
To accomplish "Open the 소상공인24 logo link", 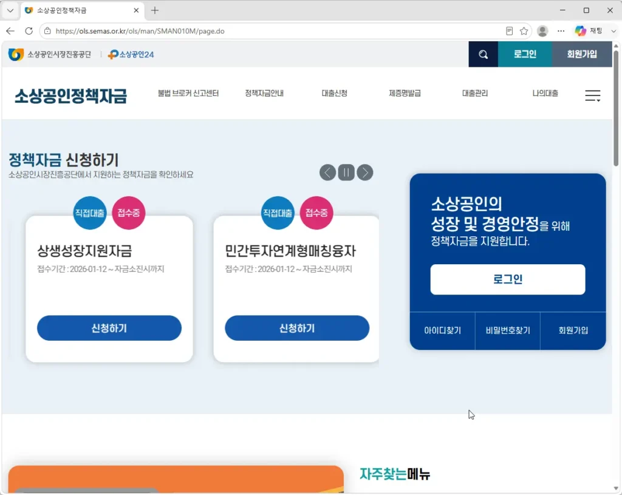I will tap(131, 54).
